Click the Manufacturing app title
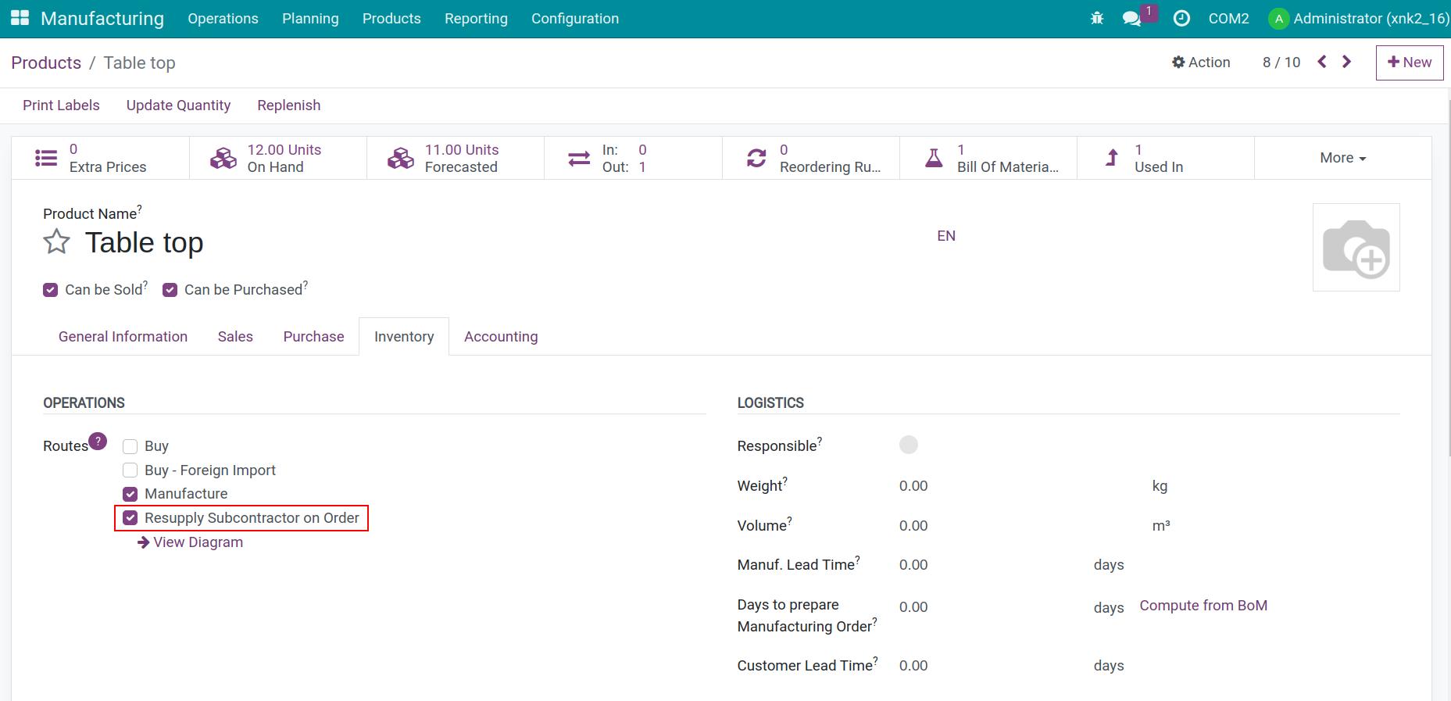 click(x=102, y=19)
